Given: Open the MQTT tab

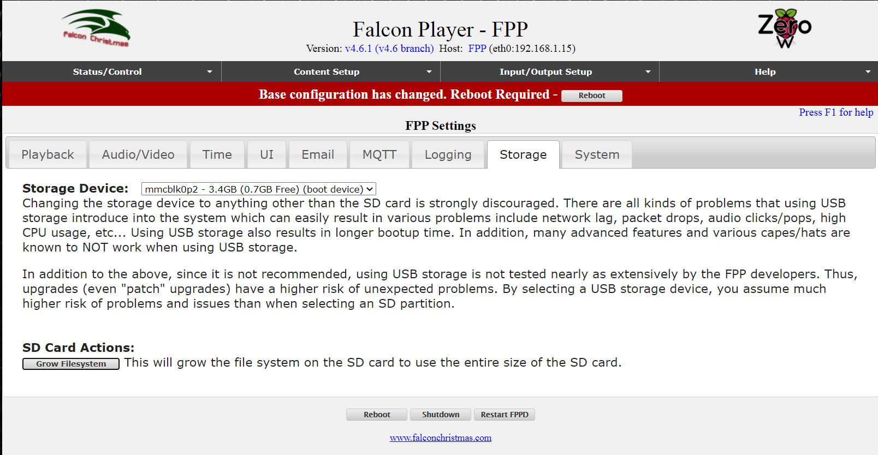Looking at the screenshot, I should pyautogui.click(x=379, y=154).
